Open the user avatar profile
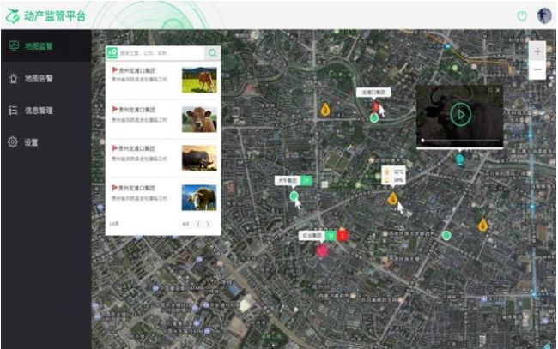The height and width of the screenshot is (349, 558). coord(544,15)
